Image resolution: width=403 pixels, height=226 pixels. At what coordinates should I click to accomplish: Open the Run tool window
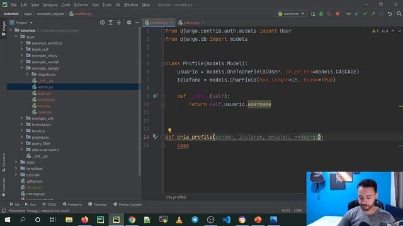coord(31,205)
